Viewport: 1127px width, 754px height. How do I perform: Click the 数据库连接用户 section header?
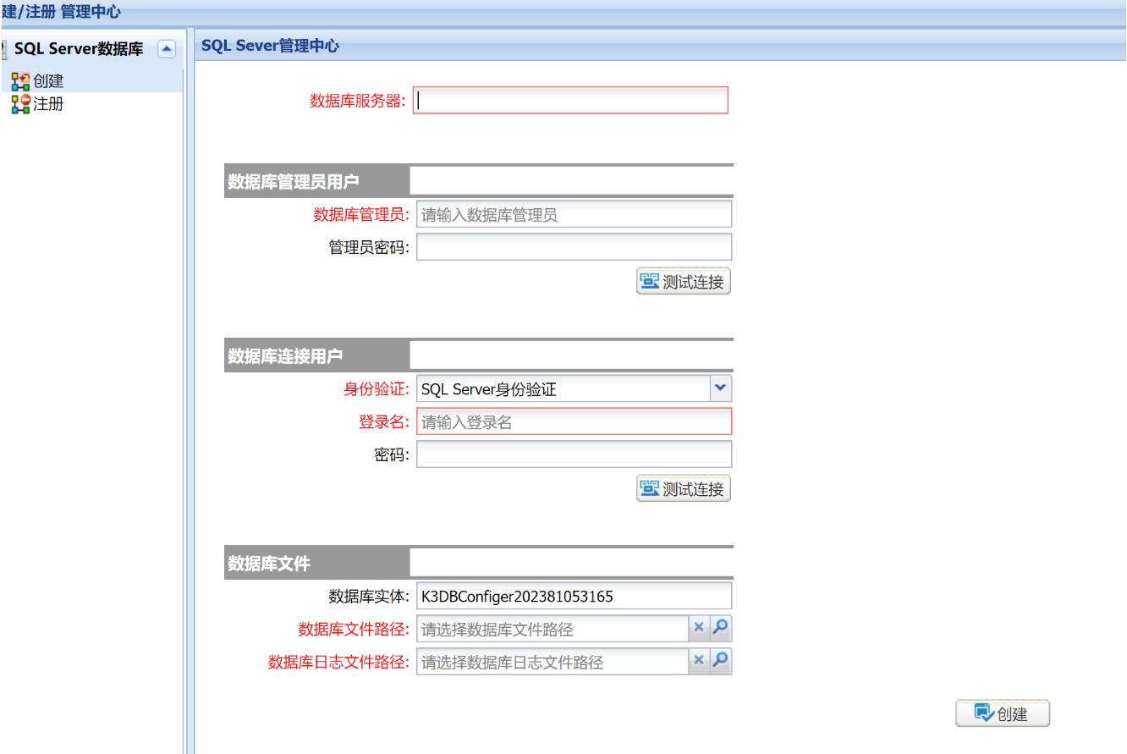tap(316, 355)
